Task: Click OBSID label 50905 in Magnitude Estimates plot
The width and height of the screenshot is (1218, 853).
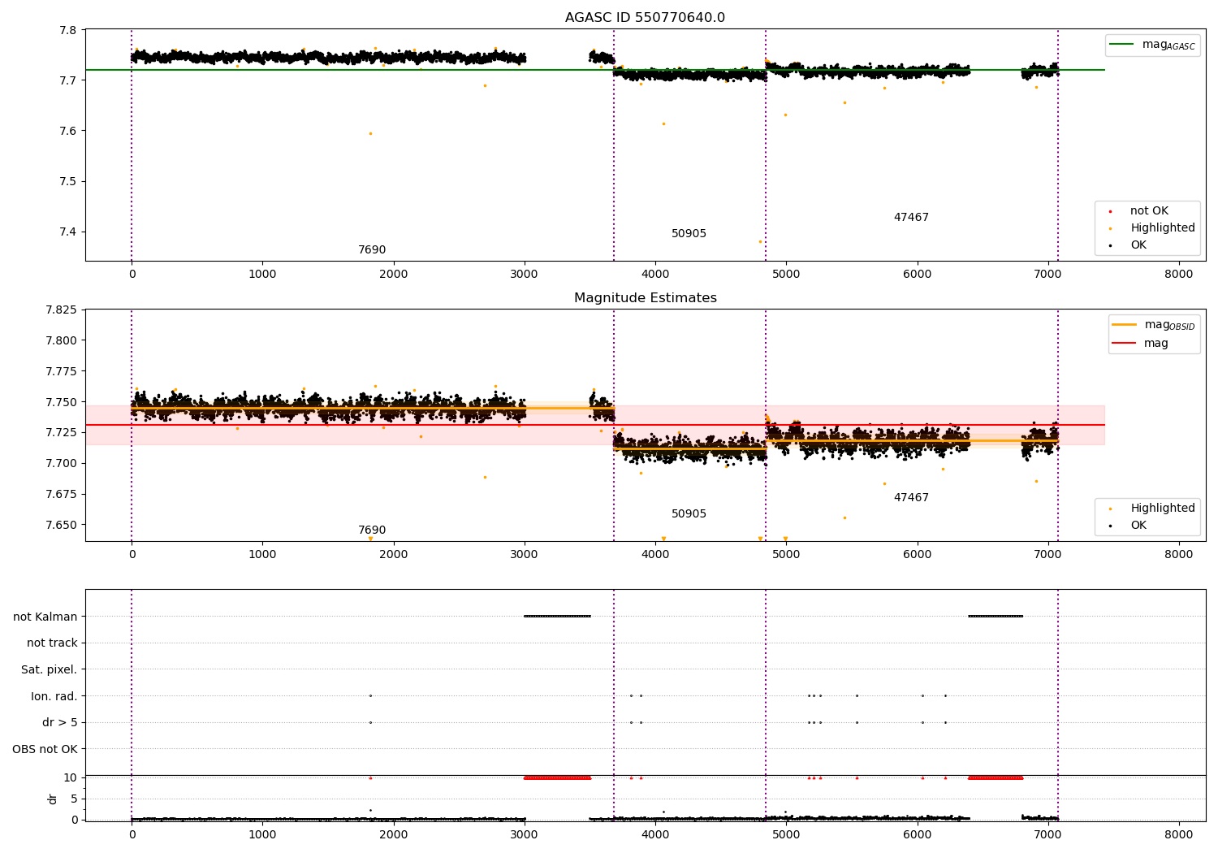Action: pyautogui.click(x=689, y=514)
